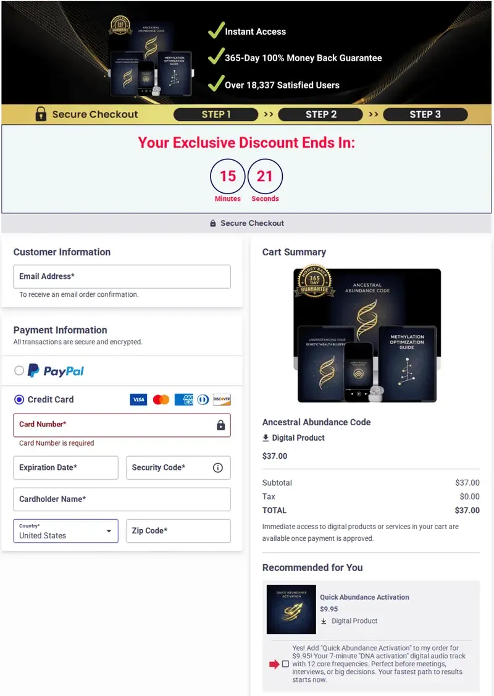Screen dimensions: 494x696
Task: Click the Quick Abundance Activation title link
Action: coord(364,597)
